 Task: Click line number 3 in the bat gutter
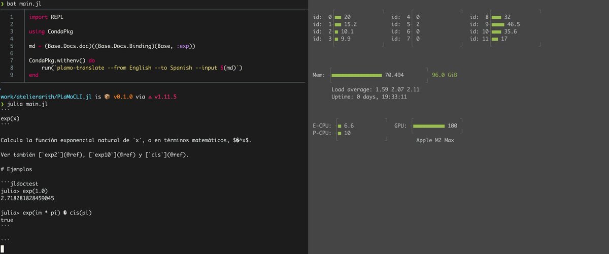[11, 31]
